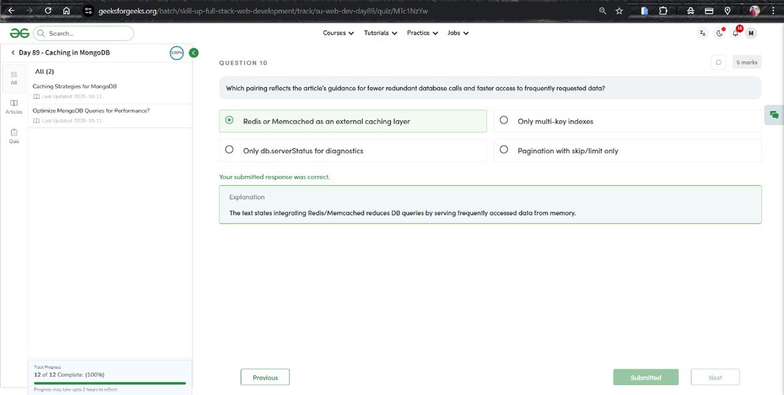Click '12 of 12 Complete. (100%)' text
The width and height of the screenshot is (784, 395).
click(69, 375)
